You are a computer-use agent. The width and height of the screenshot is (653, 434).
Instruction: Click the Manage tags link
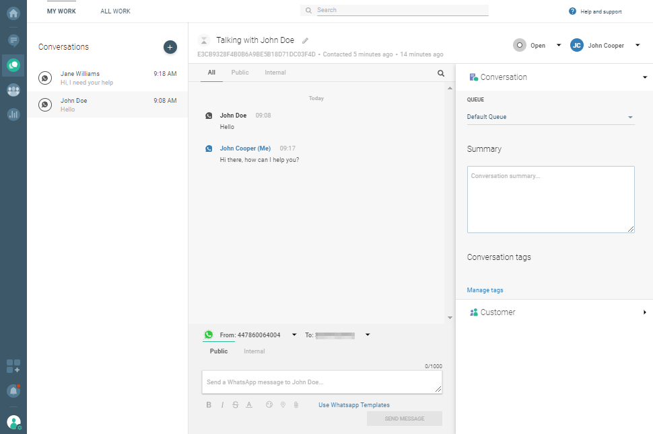pos(485,290)
